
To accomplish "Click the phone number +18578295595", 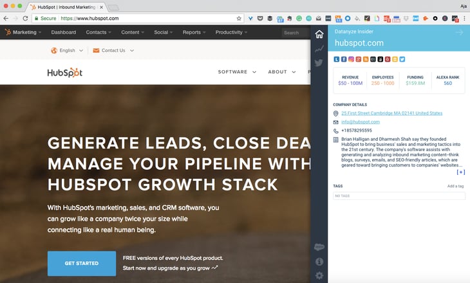I will pyautogui.click(x=357, y=131).
